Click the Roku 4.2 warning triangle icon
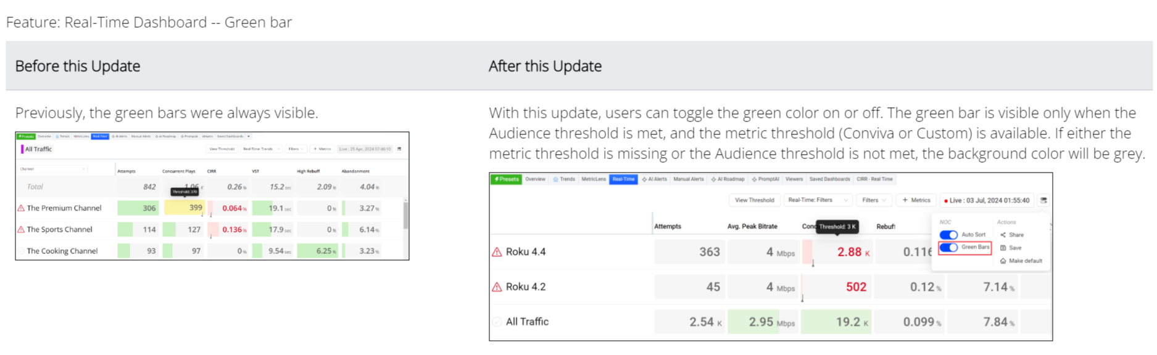 (497, 287)
